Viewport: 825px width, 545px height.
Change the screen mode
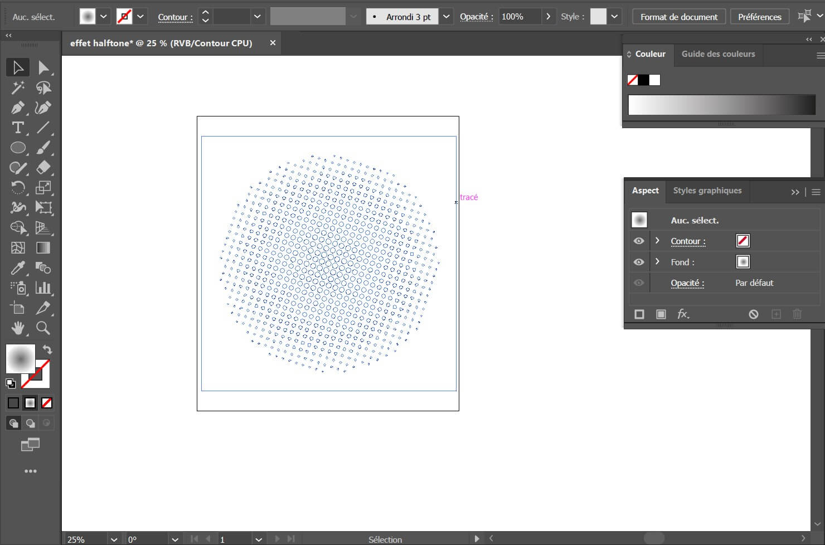pos(31,445)
